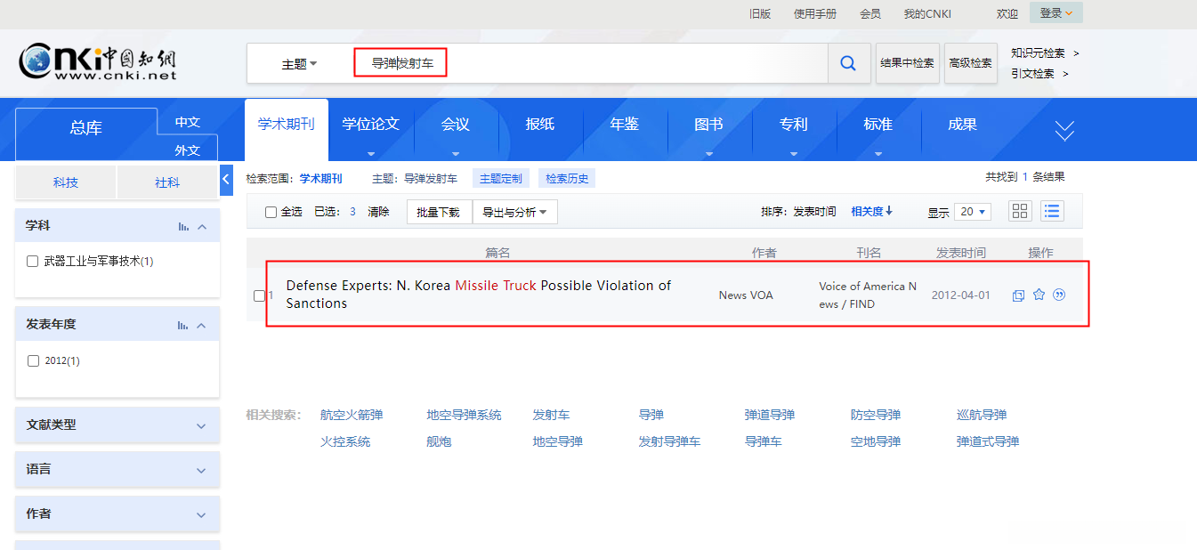1197x550 pixels.
Task: Favorite the Defense Experts article with star
Action: (1039, 295)
